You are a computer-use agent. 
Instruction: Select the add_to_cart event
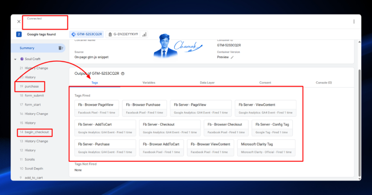coord(31,178)
